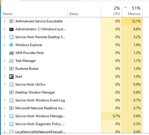Click the Windows Explorer process icon
Viewport: 149px width, 135px height.
coord(11,45)
